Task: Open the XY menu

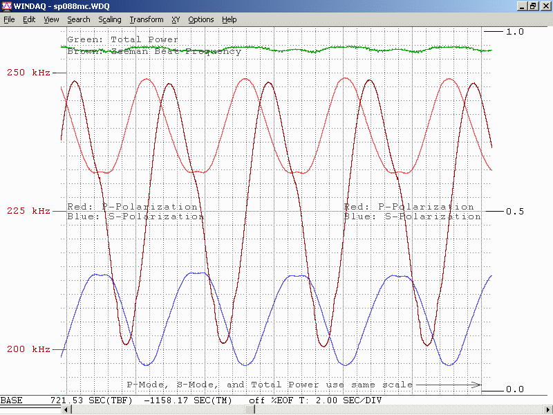Action: click(x=176, y=19)
